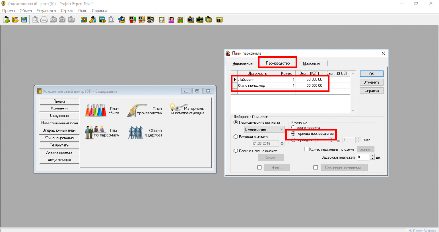Screen dimensions: 439x232
Task: Open Общие издержки power towers icon
Action: [x=136, y=133]
